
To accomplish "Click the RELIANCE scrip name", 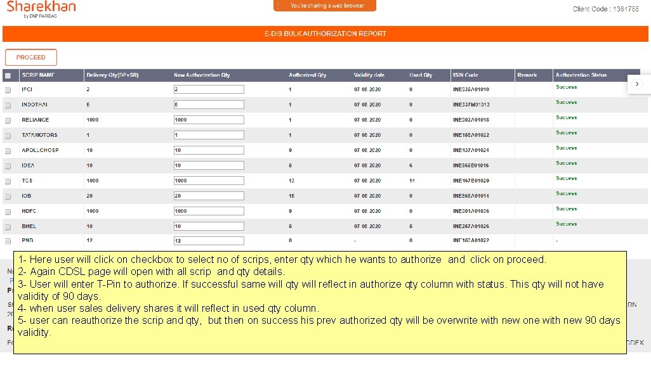I will (x=36, y=120).
